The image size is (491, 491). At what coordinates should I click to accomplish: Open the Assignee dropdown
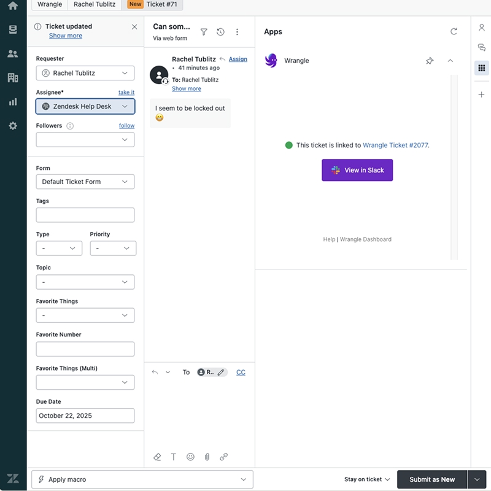[85, 106]
